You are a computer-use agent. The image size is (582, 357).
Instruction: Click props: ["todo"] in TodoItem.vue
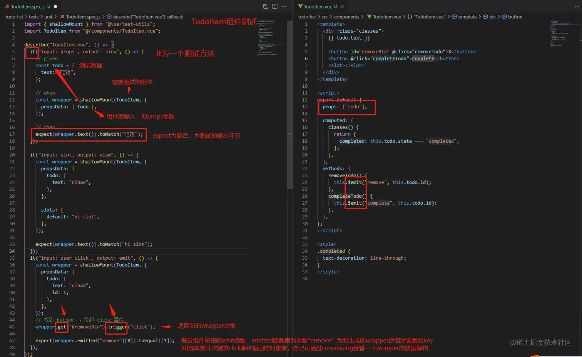pos(345,107)
